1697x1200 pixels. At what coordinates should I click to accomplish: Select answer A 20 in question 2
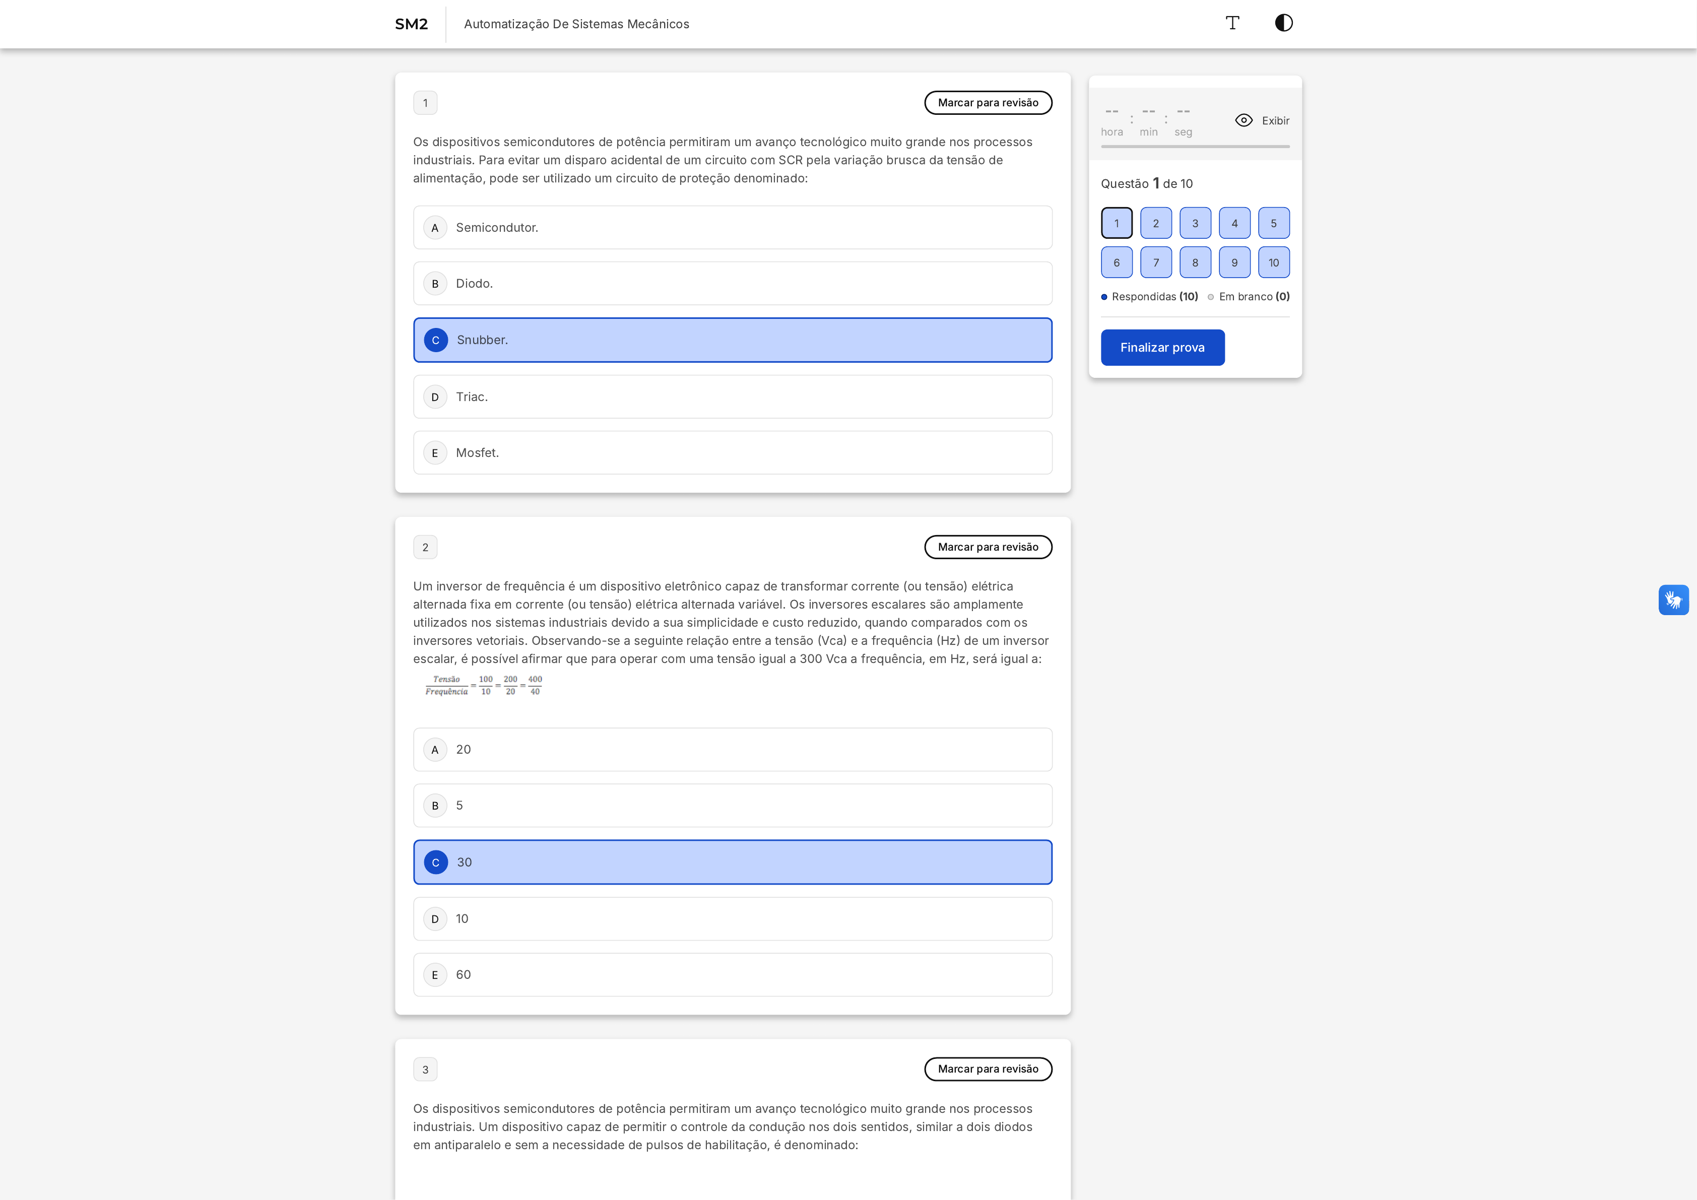(x=732, y=749)
